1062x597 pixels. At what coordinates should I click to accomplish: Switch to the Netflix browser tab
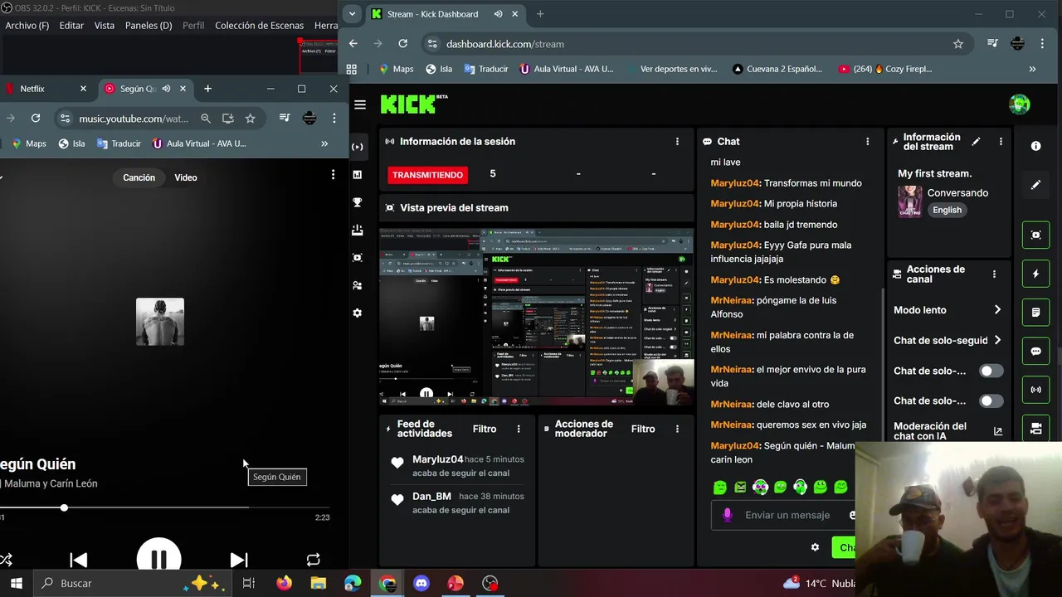46,89
